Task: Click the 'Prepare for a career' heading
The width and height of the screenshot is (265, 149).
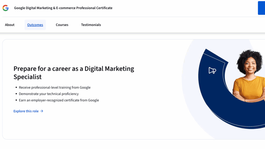Action: click(x=74, y=73)
